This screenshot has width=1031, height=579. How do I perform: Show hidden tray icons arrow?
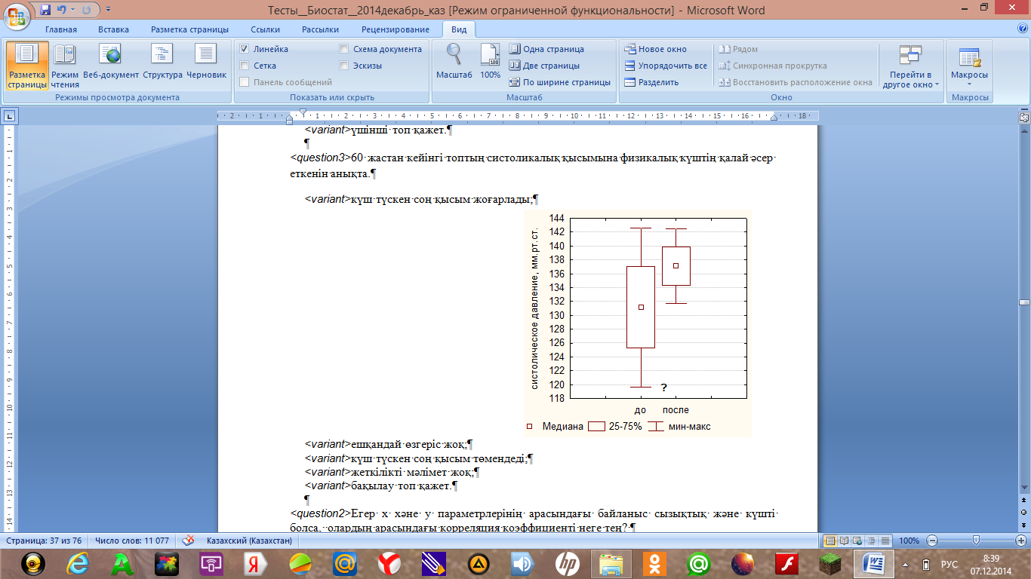[x=906, y=564]
